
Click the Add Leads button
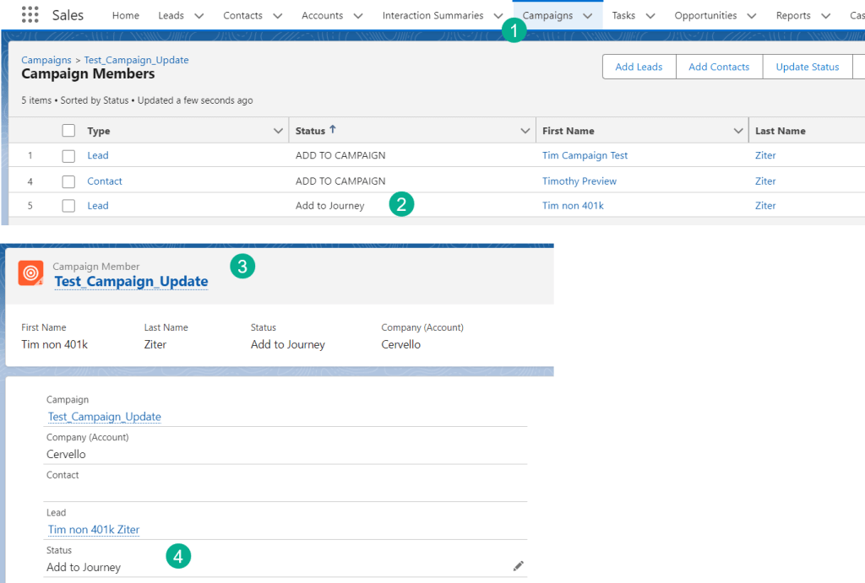click(x=639, y=67)
